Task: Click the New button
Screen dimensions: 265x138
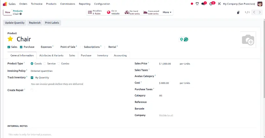Action: pyautogui.click(x=8, y=12)
